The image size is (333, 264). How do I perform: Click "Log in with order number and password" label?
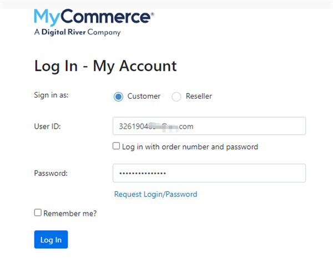(x=190, y=147)
